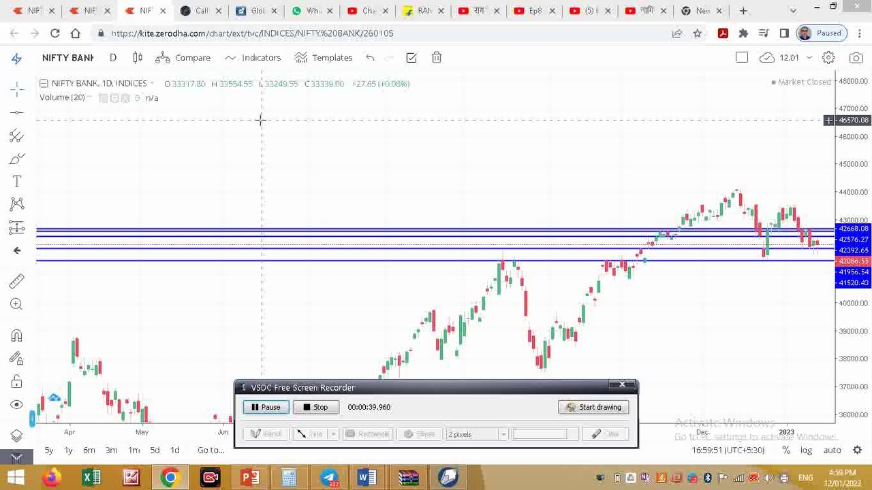
Task: Click the NIFTY BANK symbol search
Action: (67, 58)
